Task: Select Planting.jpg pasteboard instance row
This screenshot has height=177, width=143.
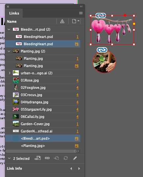Action: pos(43,66)
